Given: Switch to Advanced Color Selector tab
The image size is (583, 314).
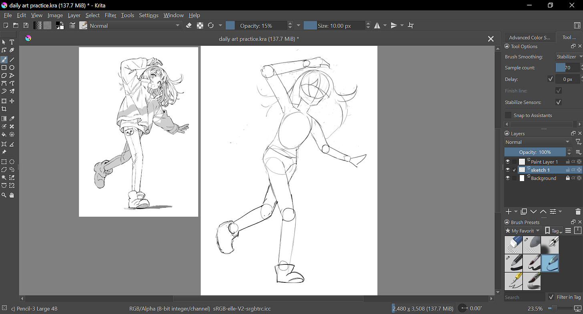Looking at the screenshot, I should coord(529,37).
